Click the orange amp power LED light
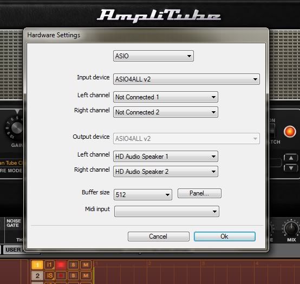Viewport: 300px width, 284px height. coord(290,132)
